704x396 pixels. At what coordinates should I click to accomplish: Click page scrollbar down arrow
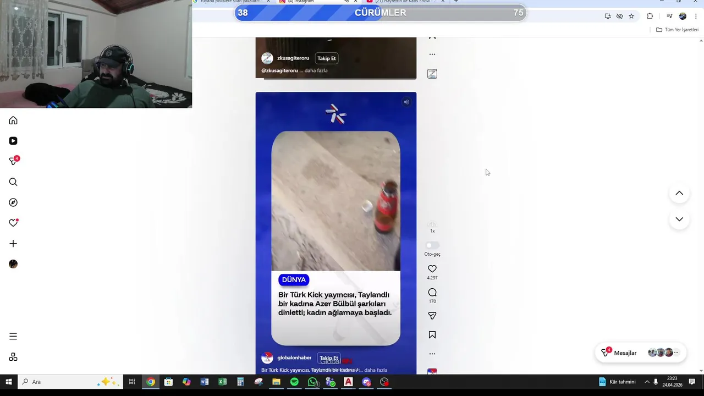pyautogui.click(x=701, y=371)
